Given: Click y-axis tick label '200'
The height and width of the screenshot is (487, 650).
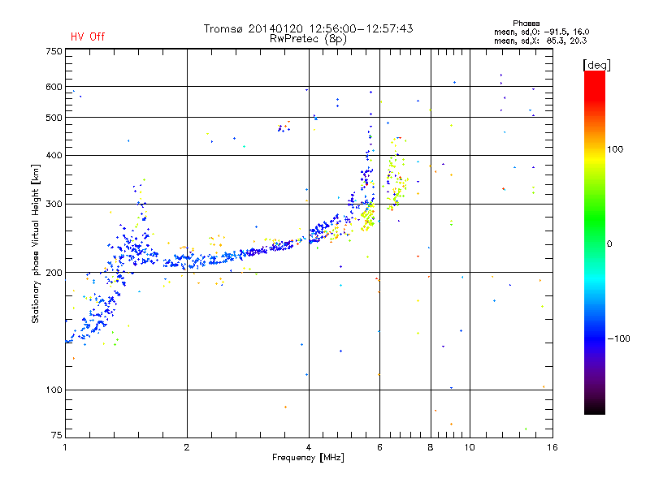Looking at the screenshot, I should 54,273.
